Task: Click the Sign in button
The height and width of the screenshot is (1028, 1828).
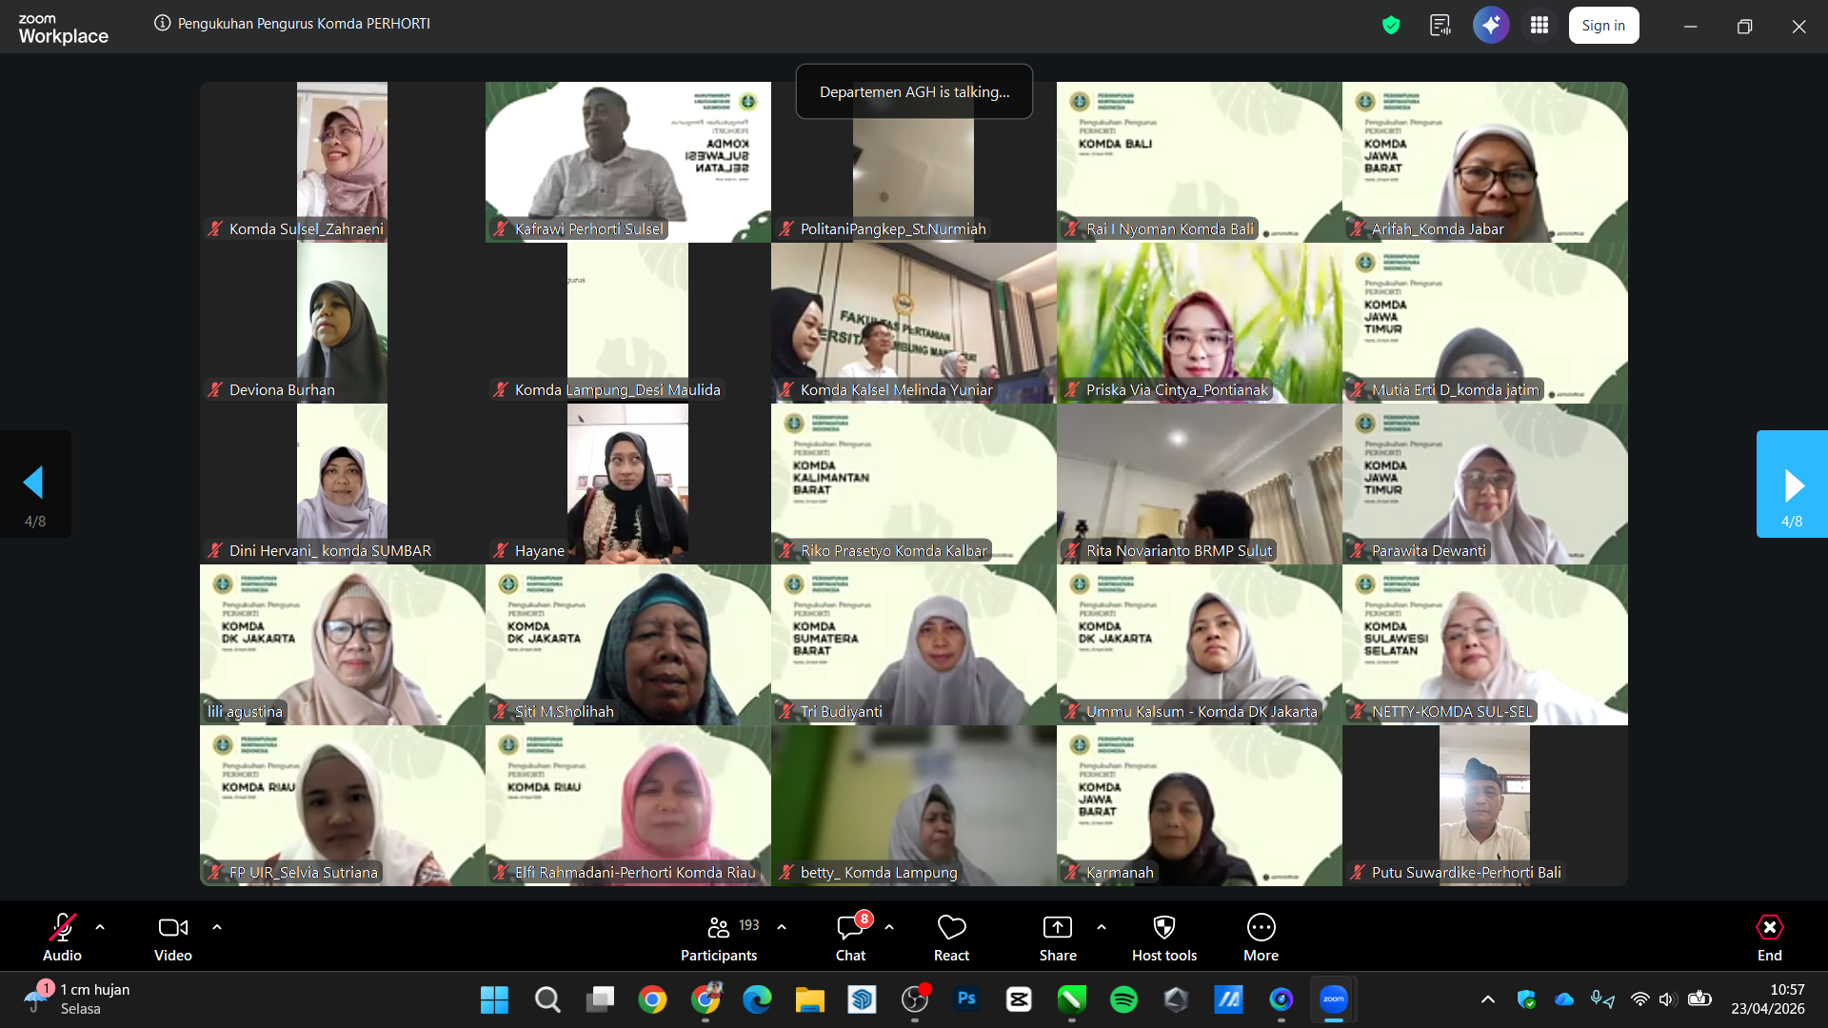Action: [x=1603, y=26]
